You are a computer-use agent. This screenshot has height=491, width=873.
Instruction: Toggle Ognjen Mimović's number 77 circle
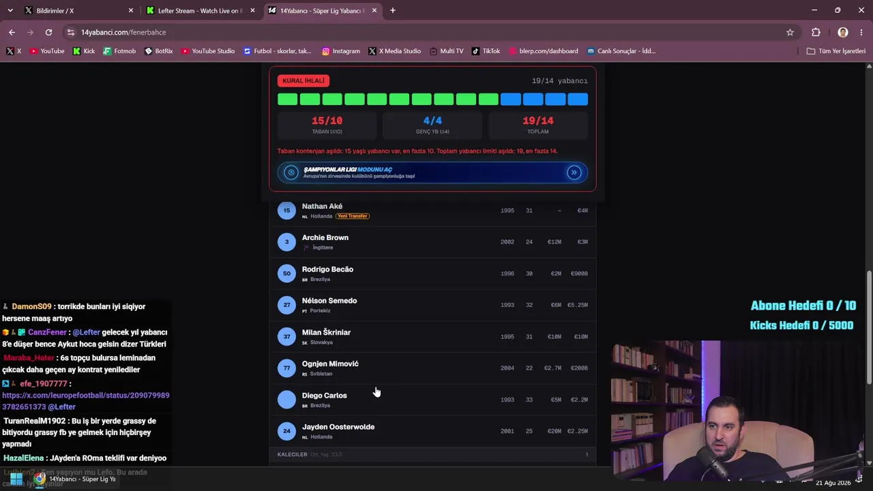coord(286,368)
